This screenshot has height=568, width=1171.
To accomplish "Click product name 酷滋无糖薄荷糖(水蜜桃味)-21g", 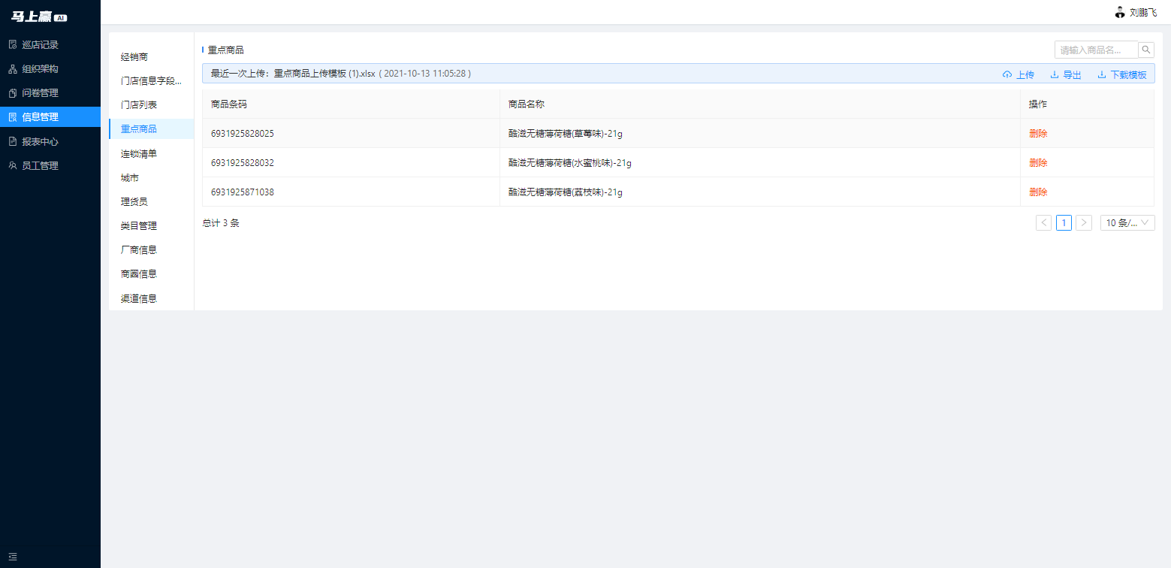I will (x=570, y=163).
